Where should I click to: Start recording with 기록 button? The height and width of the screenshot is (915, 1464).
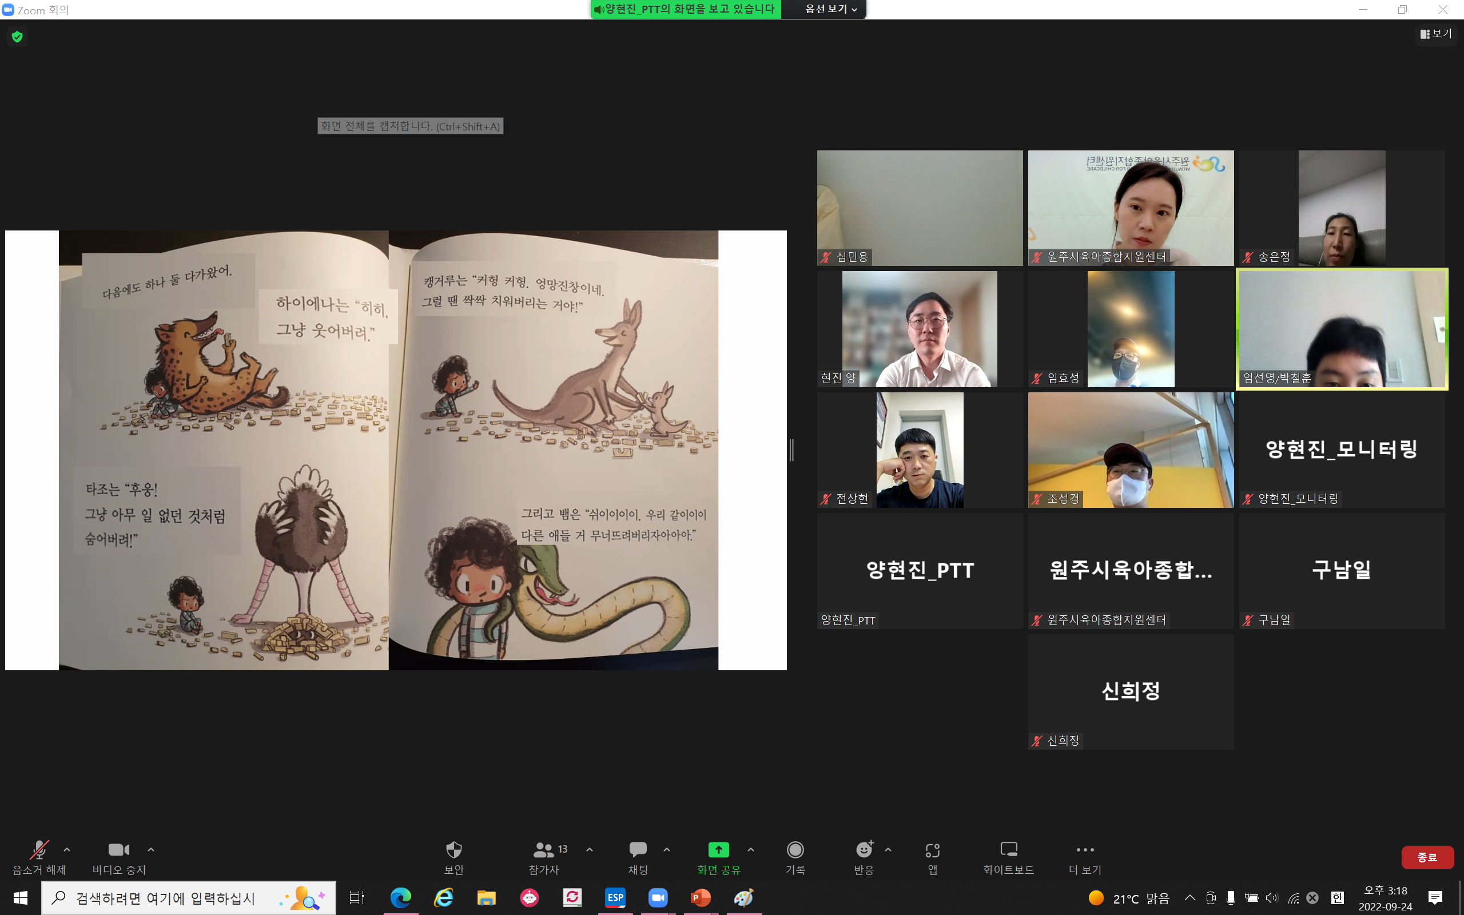795,857
